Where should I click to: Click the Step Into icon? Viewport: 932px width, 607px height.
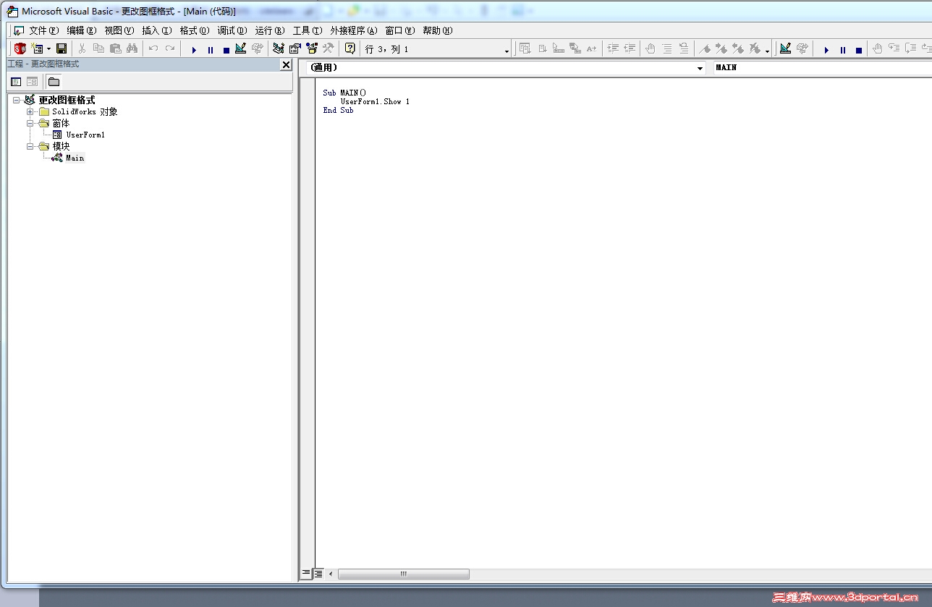coord(894,48)
